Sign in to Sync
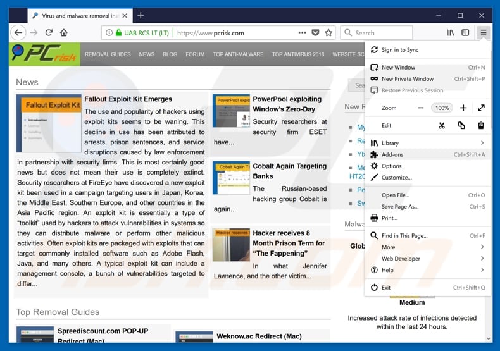 tap(428, 50)
